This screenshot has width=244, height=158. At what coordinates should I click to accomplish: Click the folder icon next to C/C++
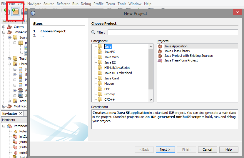point(100,99)
